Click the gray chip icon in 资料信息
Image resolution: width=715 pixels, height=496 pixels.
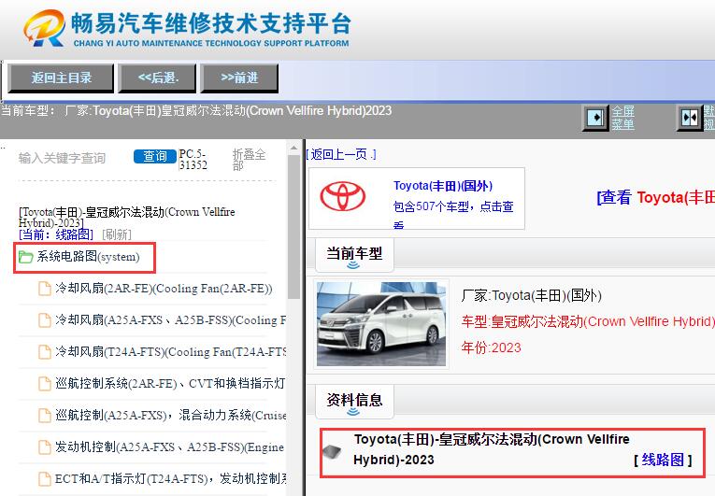pos(332,451)
